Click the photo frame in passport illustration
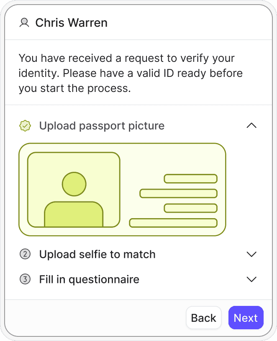The width and height of the screenshot is (277, 341). [74, 190]
